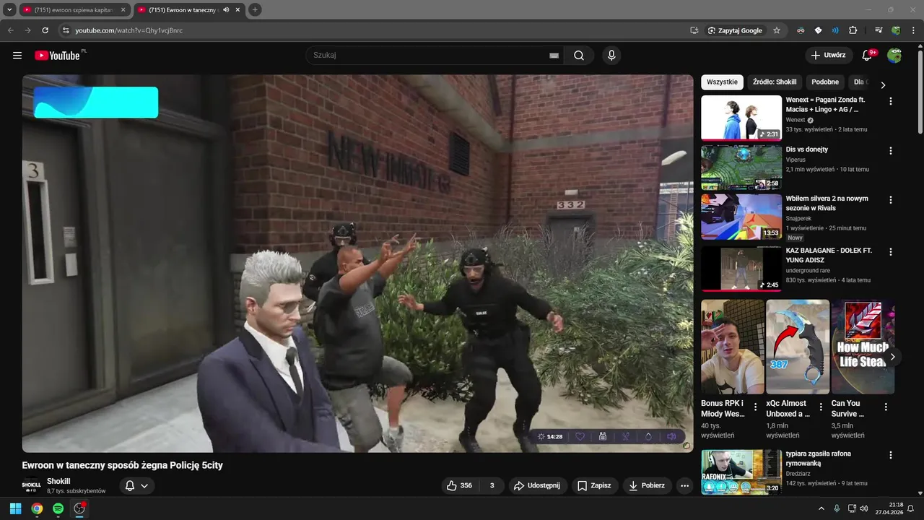Screen dimensions: 924x520
Task: Toggle system volume icon in tray
Action: [x=864, y=508]
